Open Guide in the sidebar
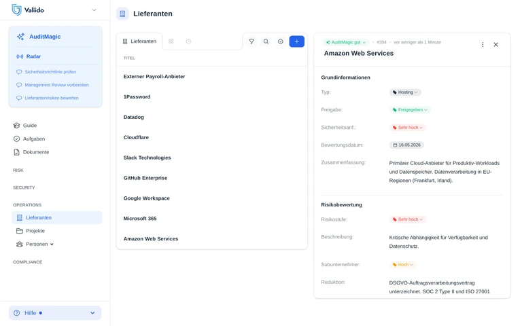522x326 pixels. [30, 126]
